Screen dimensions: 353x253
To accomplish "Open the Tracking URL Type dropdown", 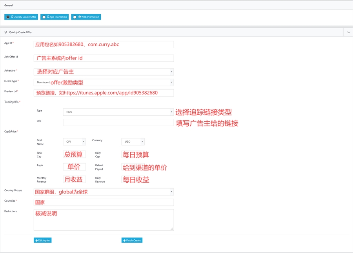I will (x=118, y=112).
